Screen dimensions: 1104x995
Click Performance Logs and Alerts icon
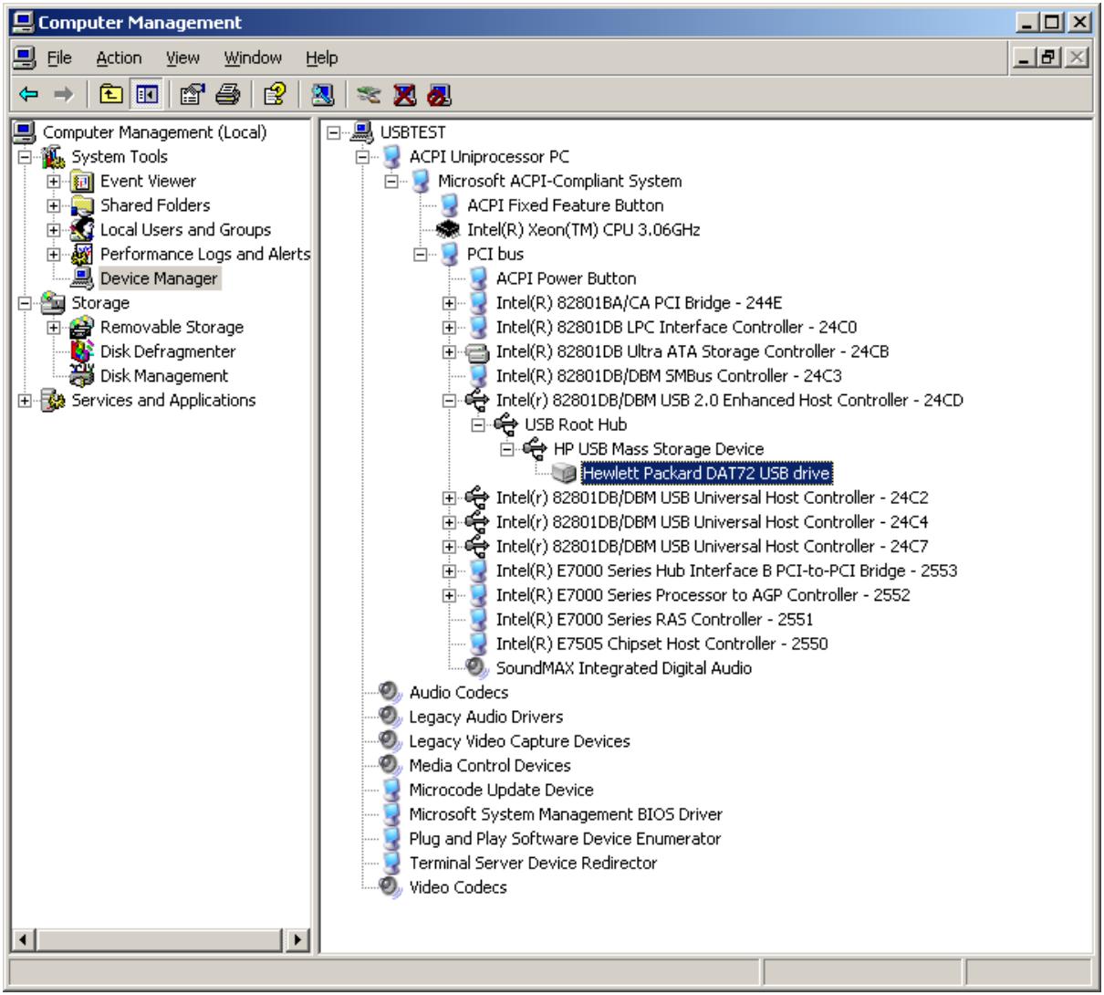click(82, 254)
